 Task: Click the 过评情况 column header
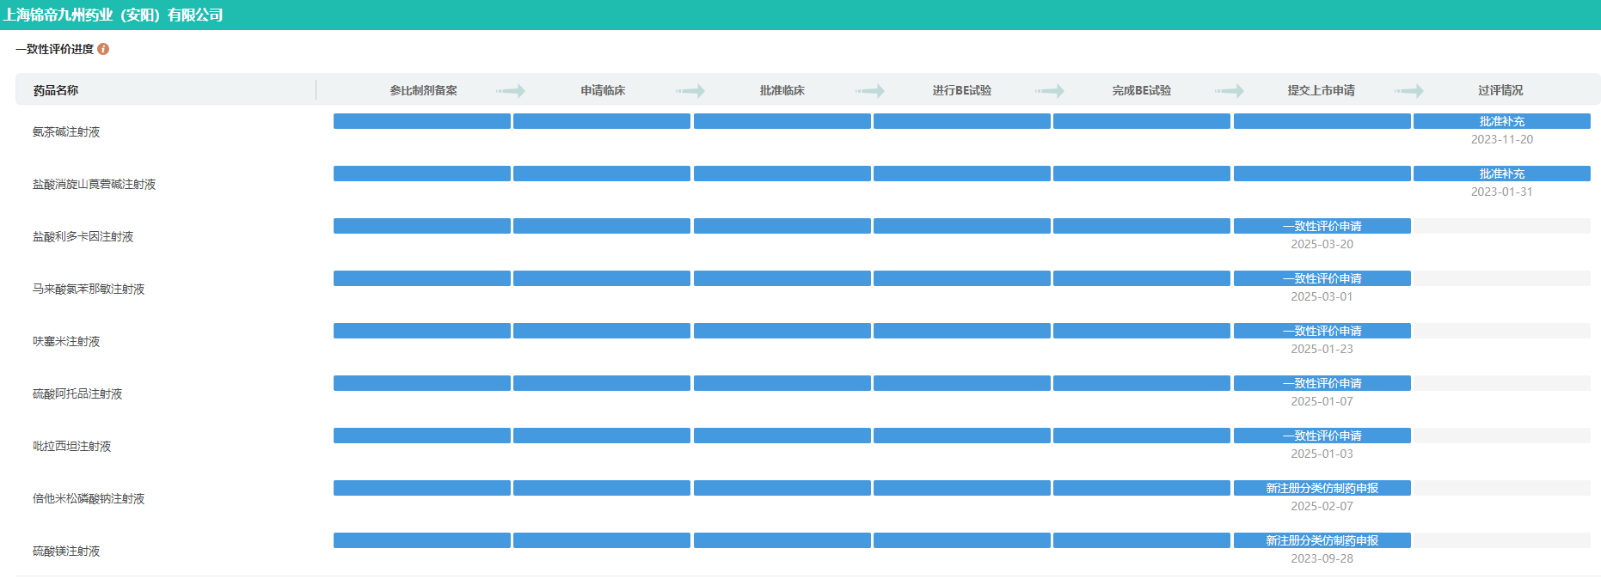(x=1500, y=90)
